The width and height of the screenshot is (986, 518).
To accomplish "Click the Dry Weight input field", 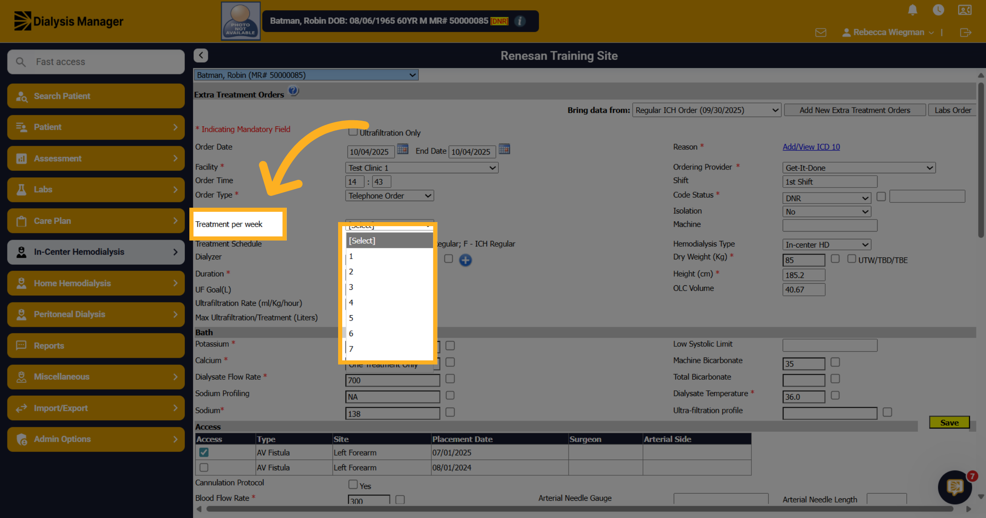I will [x=804, y=260].
